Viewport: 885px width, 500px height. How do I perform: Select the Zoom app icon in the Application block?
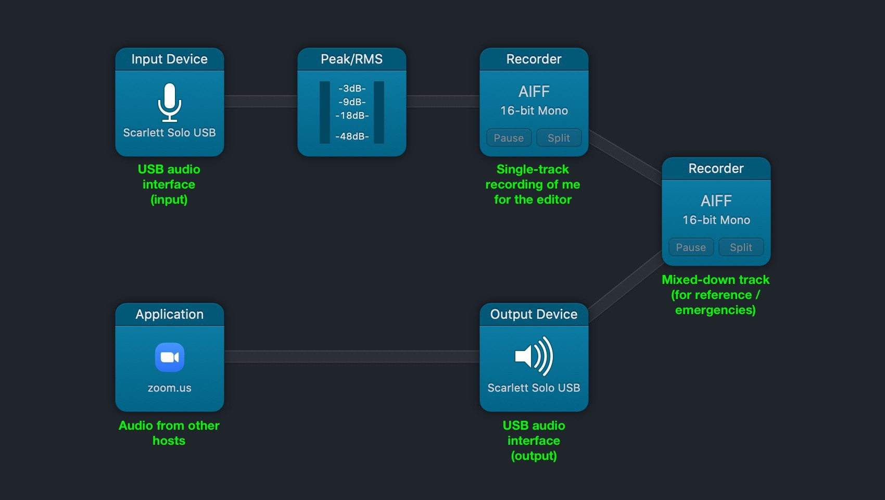tap(169, 357)
